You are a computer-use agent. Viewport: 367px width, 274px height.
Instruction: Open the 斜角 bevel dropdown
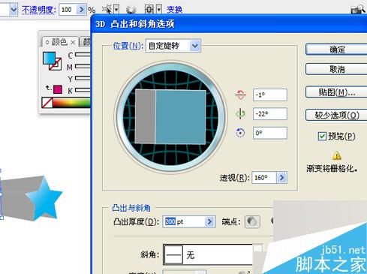tap(208, 254)
